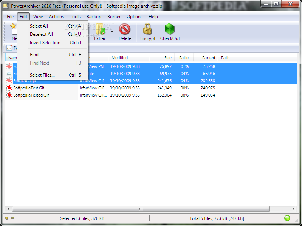This screenshot has height=226, width=302.
Task: Click packed value 240,975
Action: click(208, 88)
